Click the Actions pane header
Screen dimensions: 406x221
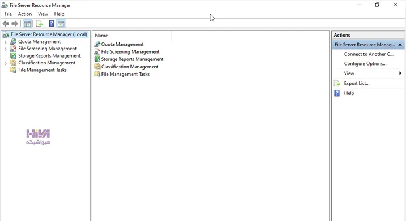[368, 35]
